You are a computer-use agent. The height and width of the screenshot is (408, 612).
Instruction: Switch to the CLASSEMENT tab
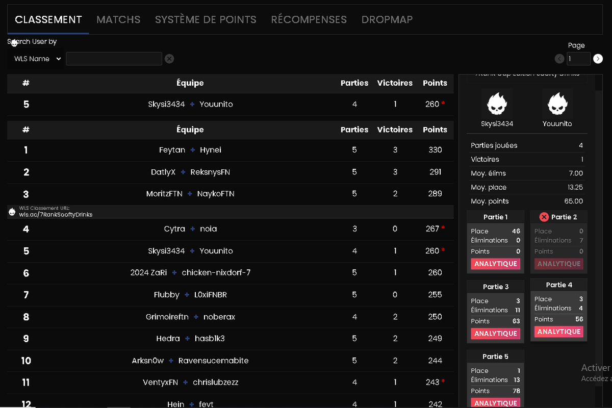click(48, 20)
